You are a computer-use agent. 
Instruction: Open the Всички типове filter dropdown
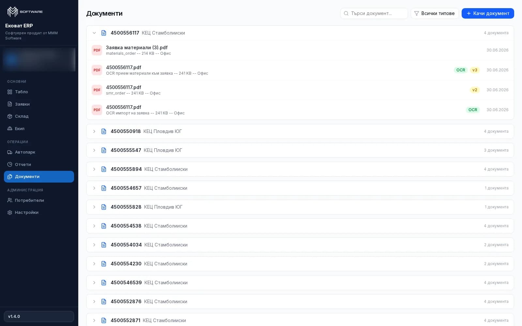435,13
